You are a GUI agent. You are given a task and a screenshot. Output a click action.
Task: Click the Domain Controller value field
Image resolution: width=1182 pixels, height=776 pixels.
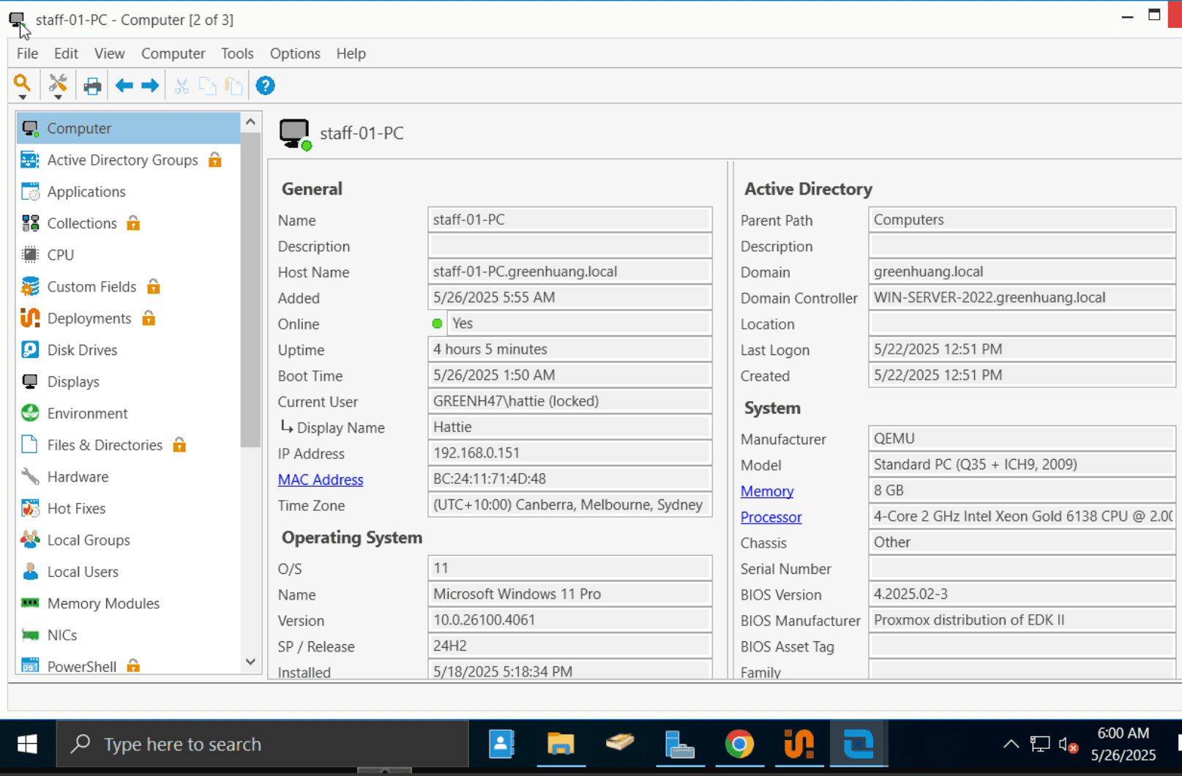[x=1022, y=297]
